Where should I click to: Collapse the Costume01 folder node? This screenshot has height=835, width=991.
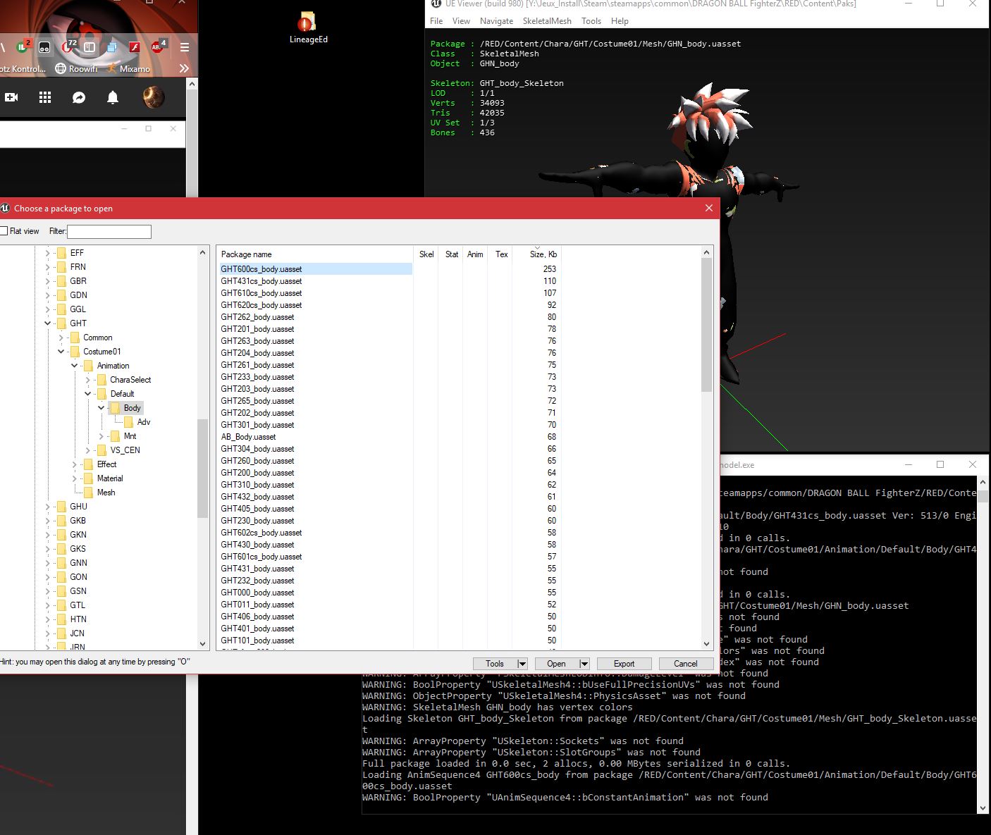[x=61, y=352]
